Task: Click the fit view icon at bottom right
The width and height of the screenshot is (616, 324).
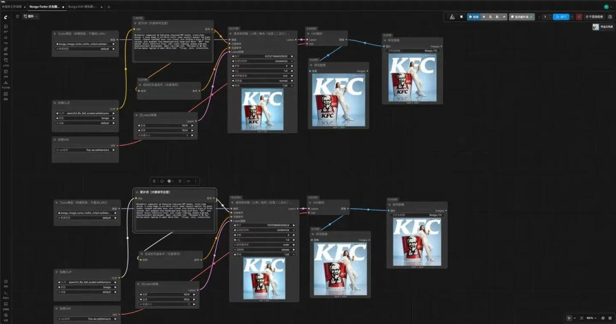Action: click(x=582, y=318)
